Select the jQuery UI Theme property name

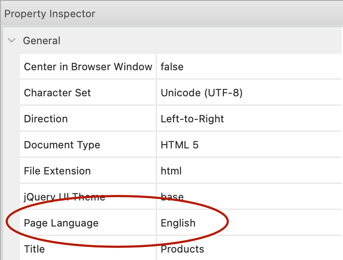[x=64, y=197]
